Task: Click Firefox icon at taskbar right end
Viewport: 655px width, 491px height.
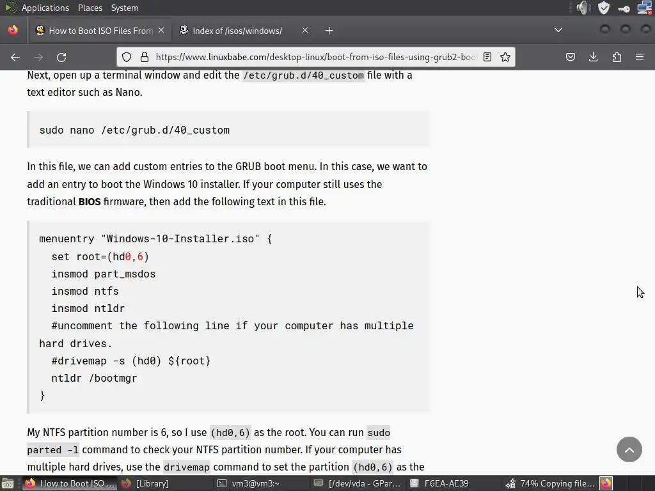Action: pos(606,483)
